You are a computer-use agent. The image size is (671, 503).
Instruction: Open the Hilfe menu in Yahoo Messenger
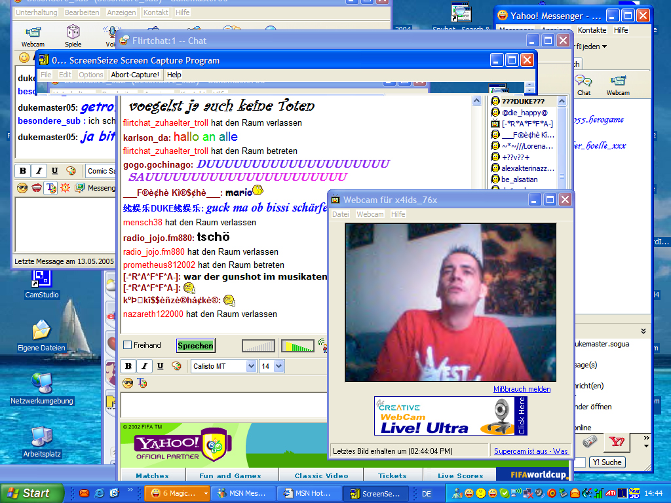tap(621, 30)
